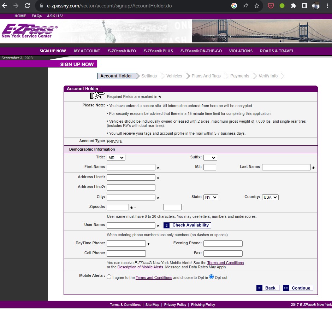Image resolution: width=332 pixels, height=309 pixels.
Task: Open the Description of Mobile Alerts link
Action: (x=140, y=267)
